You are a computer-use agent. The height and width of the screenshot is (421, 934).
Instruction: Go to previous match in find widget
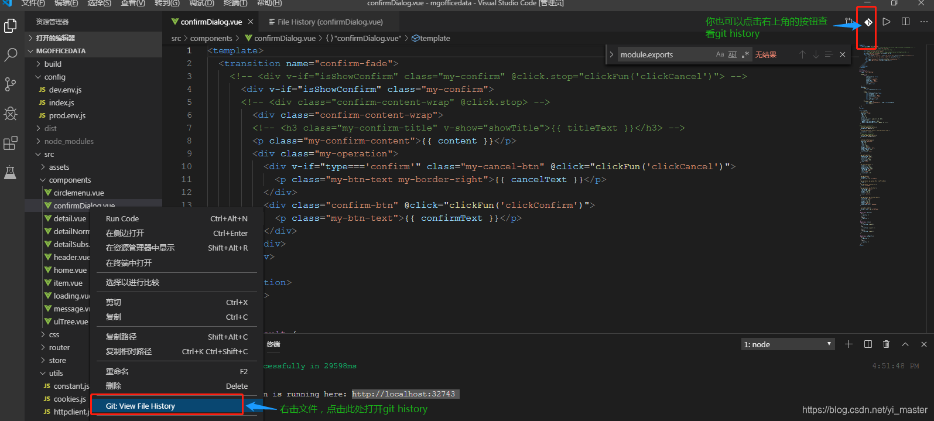tap(802, 54)
